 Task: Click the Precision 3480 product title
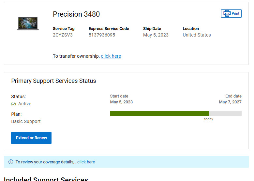[x=76, y=14]
